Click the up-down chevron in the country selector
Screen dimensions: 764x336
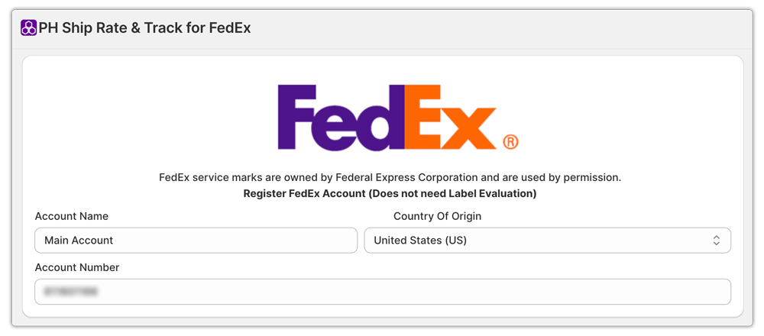point(717,241)
